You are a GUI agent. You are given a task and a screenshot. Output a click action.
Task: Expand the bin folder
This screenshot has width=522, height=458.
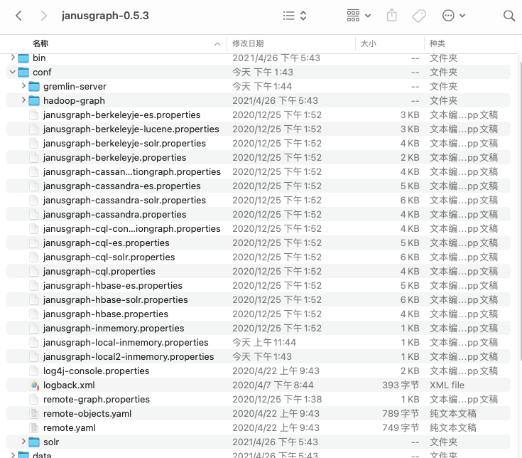click(13, 58)
